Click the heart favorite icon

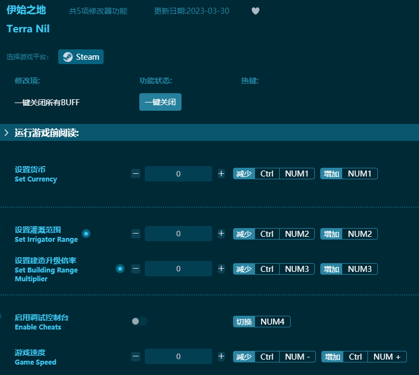tap(256, 11)
